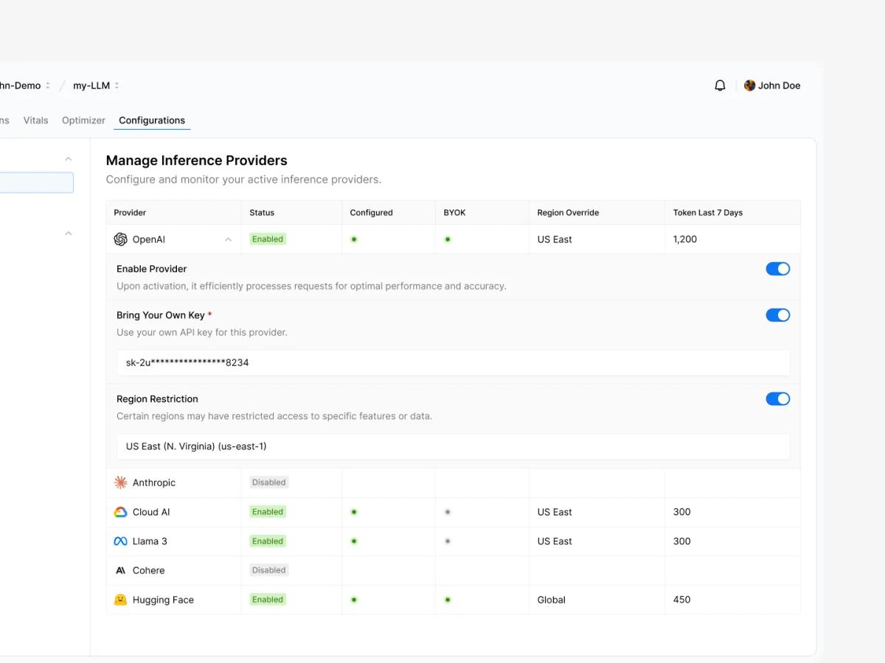Image resolution: width=885 pixels, height=663 pixels.
Task: Select the Configurations tab
Action: [x=152, y=120]
